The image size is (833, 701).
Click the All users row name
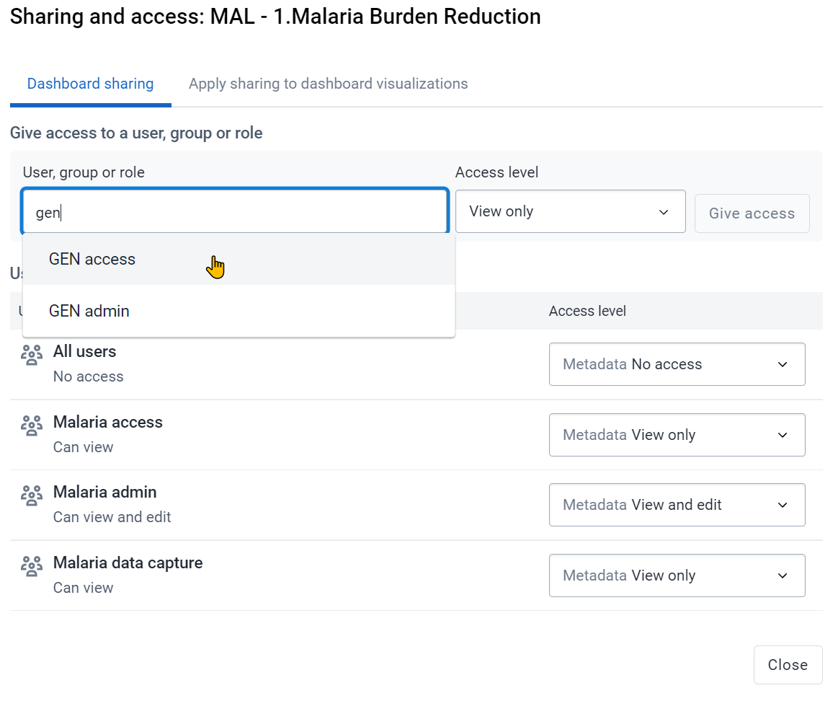tap(84, 351)
